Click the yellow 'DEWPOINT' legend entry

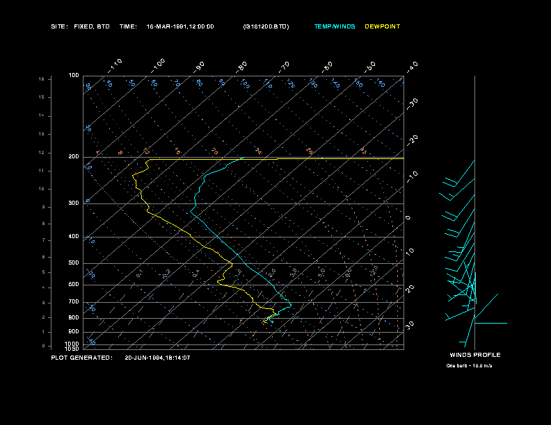(x=383, y=26)
